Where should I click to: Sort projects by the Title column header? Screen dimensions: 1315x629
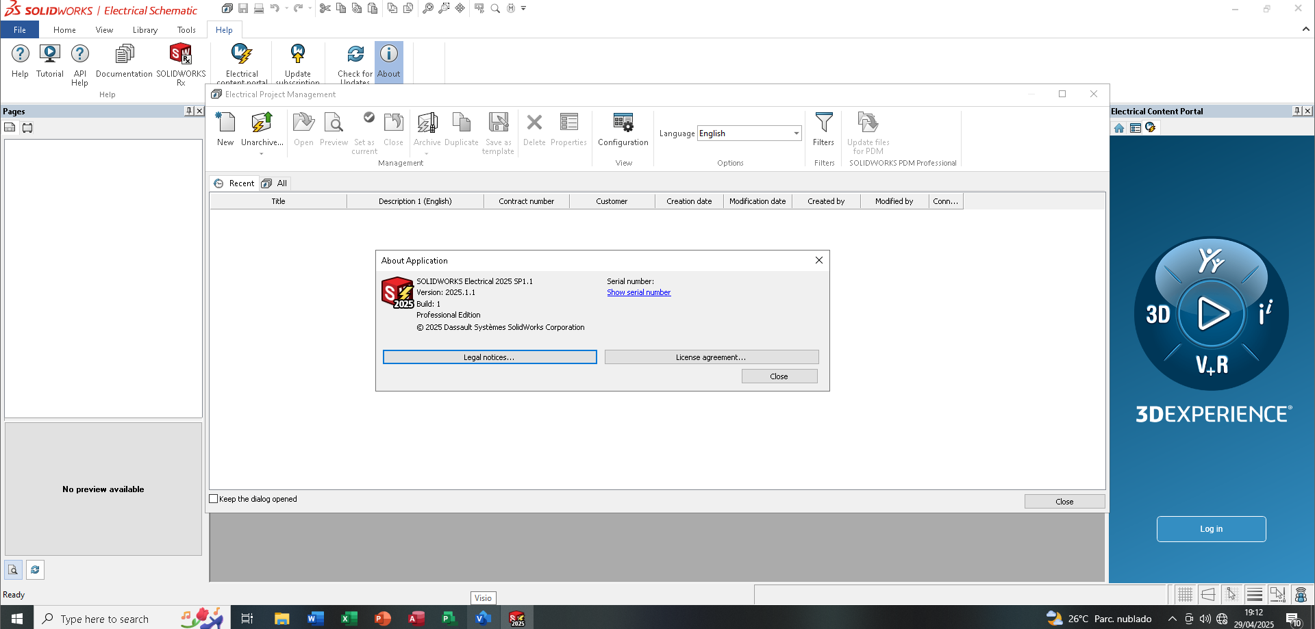coord(278,201)
